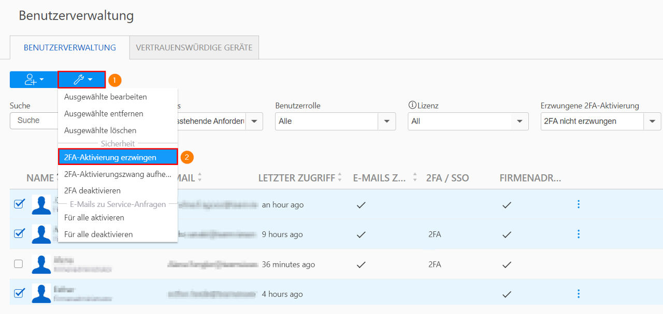Click user avatar in '9 hours ago' row

click(x=41, y=234)
